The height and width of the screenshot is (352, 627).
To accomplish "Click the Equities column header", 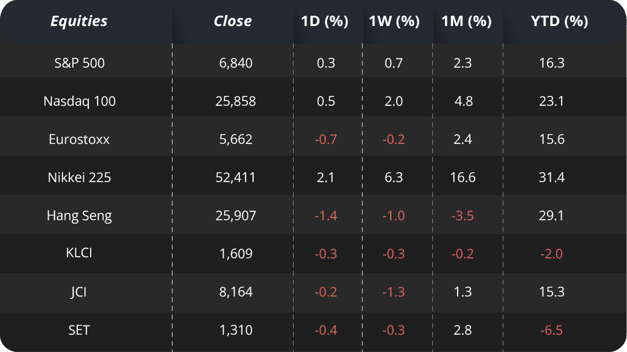I will [79, 21].
